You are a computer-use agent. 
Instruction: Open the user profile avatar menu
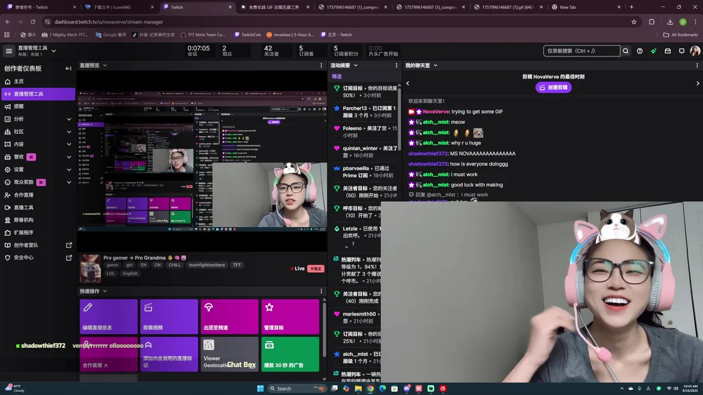[x=695, y=50]
